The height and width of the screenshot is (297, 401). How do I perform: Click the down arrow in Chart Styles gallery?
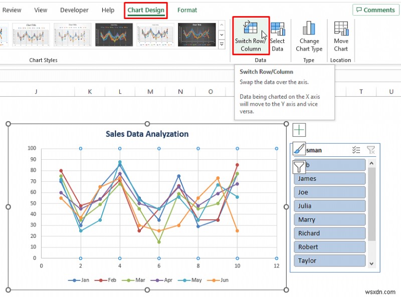point(221,35)
